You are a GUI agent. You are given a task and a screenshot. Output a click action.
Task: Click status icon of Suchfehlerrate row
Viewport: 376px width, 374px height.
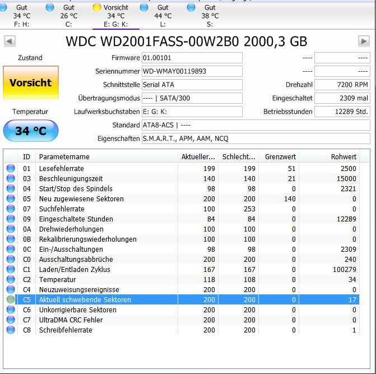click(11, 209)
